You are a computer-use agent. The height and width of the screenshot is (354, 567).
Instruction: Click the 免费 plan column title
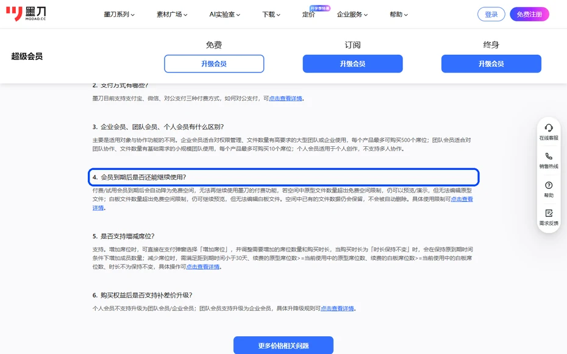click(214, 45)
